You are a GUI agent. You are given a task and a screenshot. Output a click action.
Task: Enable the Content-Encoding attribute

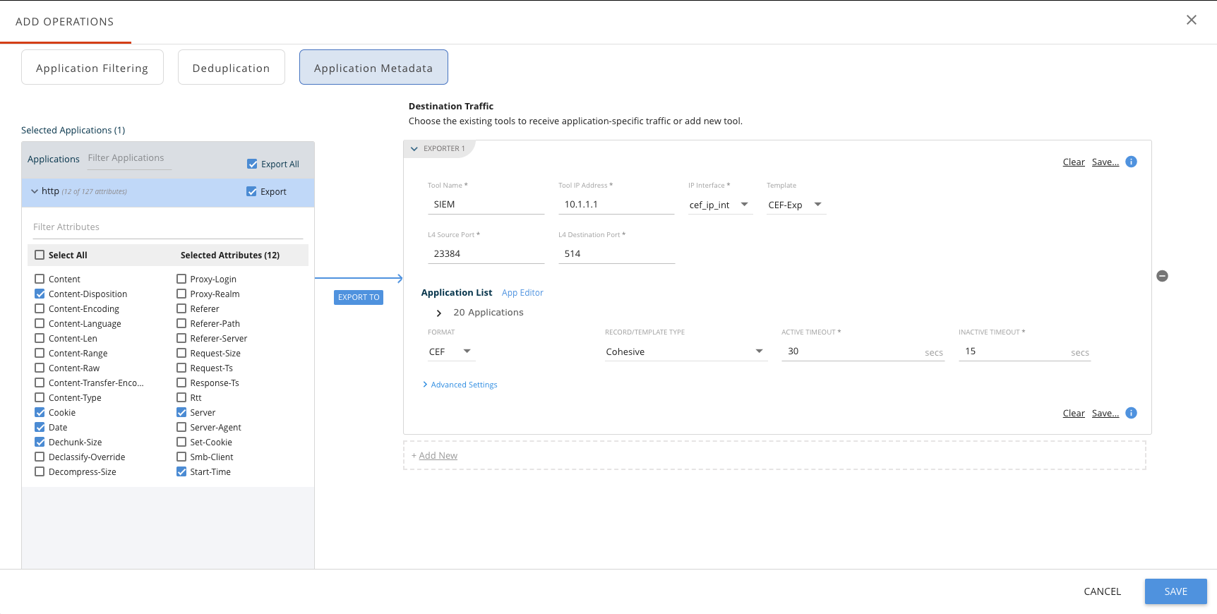tap(40, 308)
